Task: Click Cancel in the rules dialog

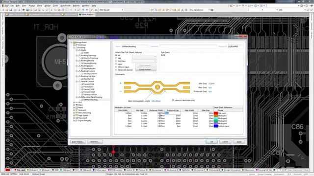Action: tap(225, 142)
